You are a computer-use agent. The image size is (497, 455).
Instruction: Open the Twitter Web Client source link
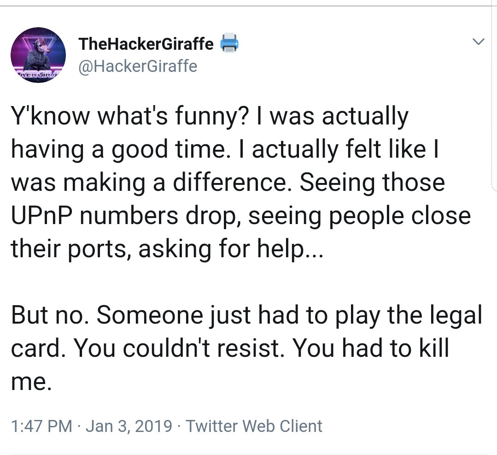coord(254,426)
